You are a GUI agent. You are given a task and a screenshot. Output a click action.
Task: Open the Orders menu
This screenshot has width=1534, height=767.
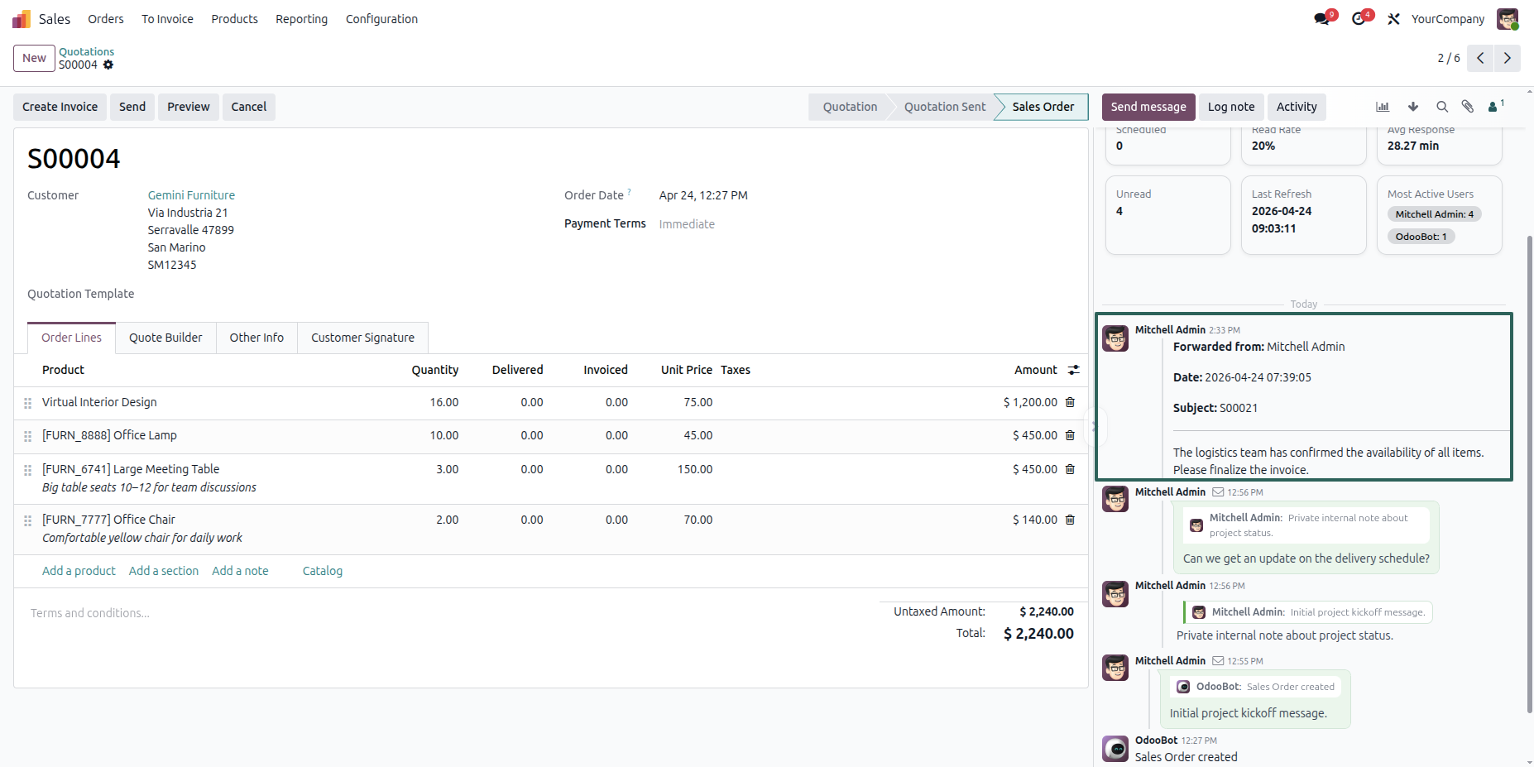click(106, 19)
